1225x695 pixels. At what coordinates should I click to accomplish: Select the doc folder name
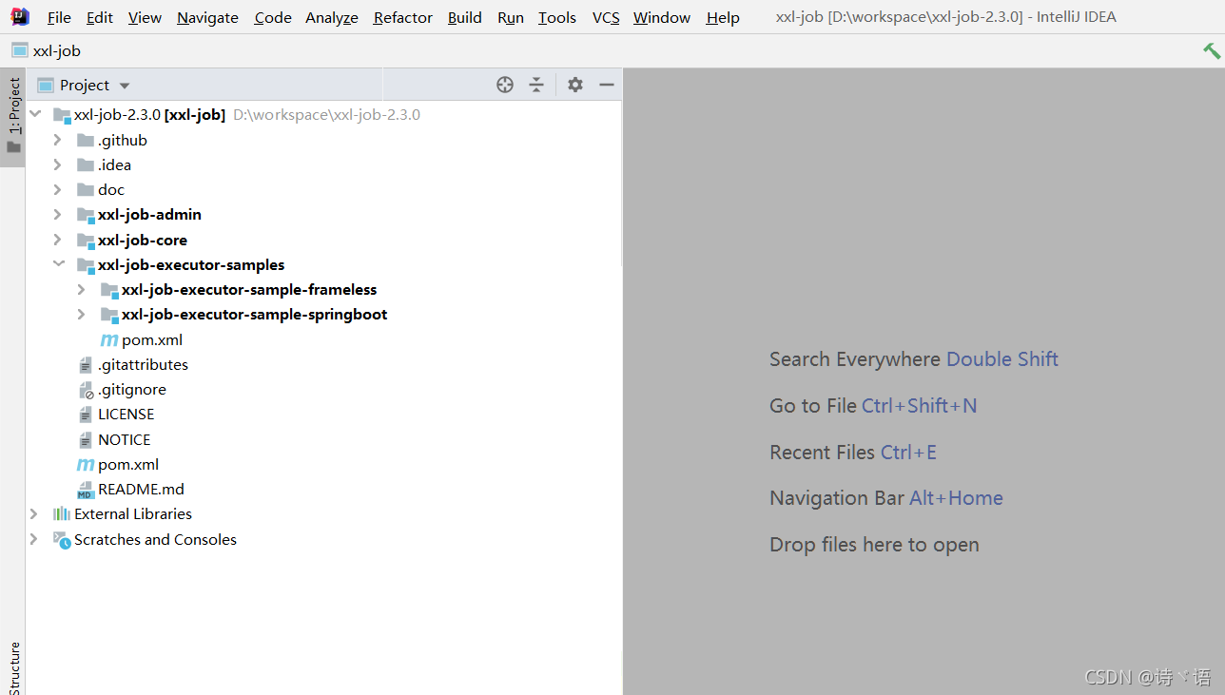click(111, 189)
